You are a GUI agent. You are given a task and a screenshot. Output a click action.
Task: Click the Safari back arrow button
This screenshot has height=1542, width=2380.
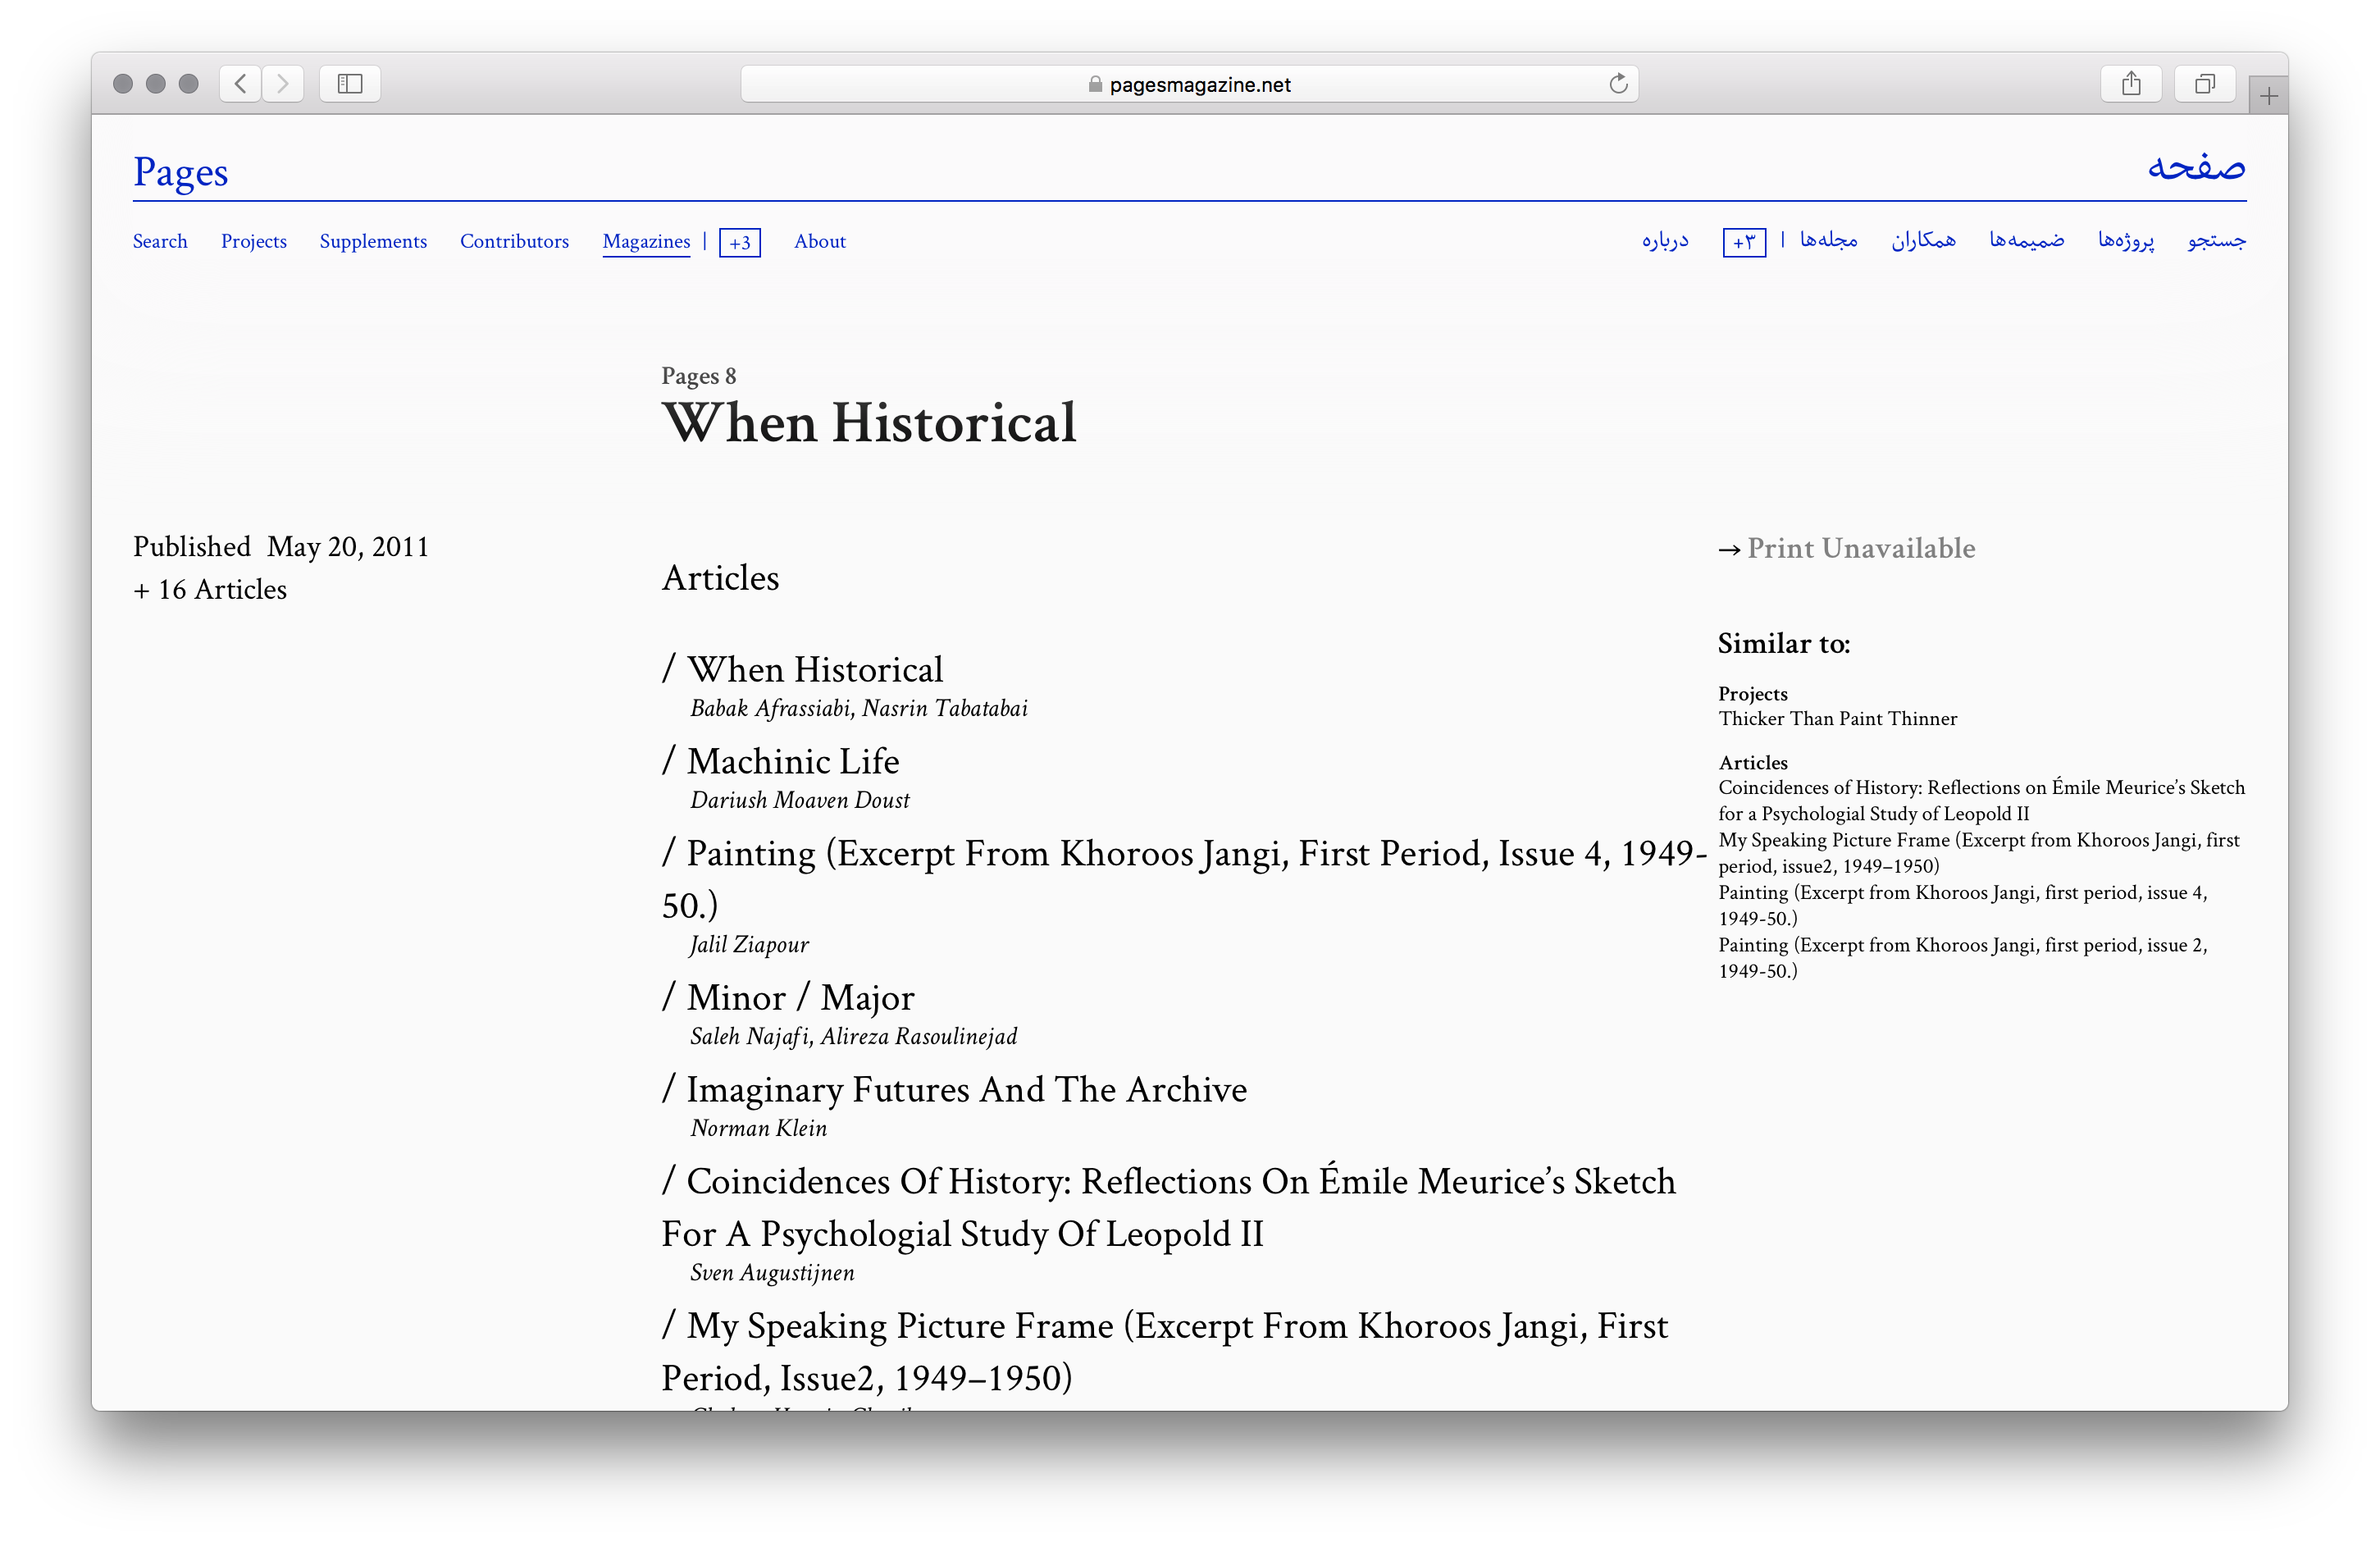click(x=240, y=84)
